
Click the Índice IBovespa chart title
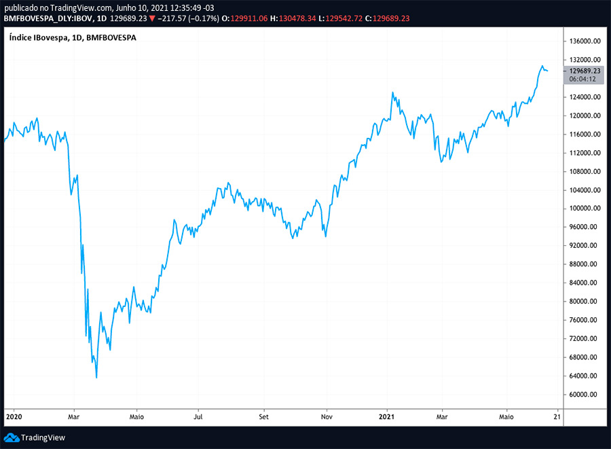point(73,38)
